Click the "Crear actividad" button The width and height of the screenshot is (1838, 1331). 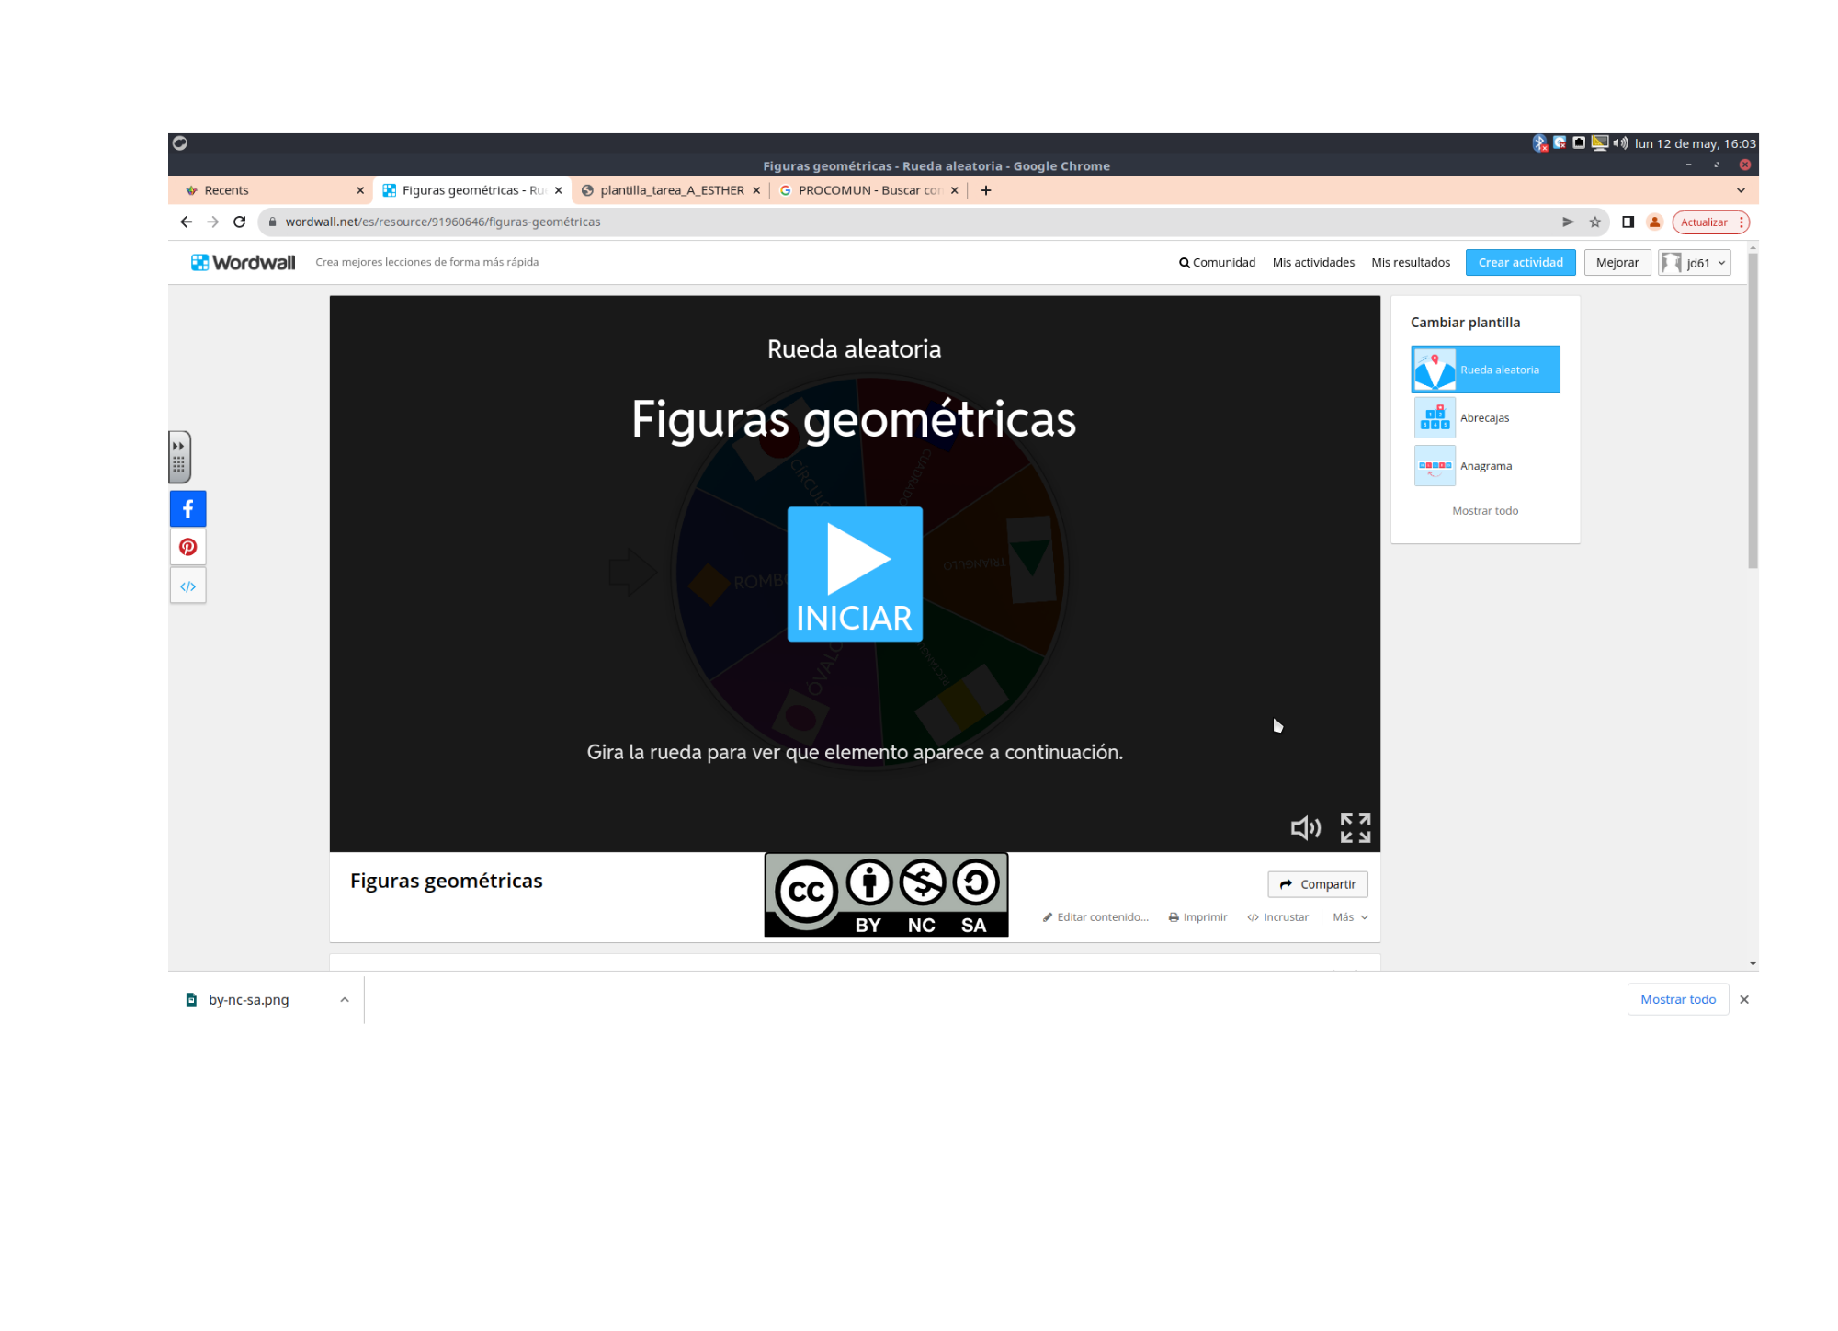(x=1520, y=262)
